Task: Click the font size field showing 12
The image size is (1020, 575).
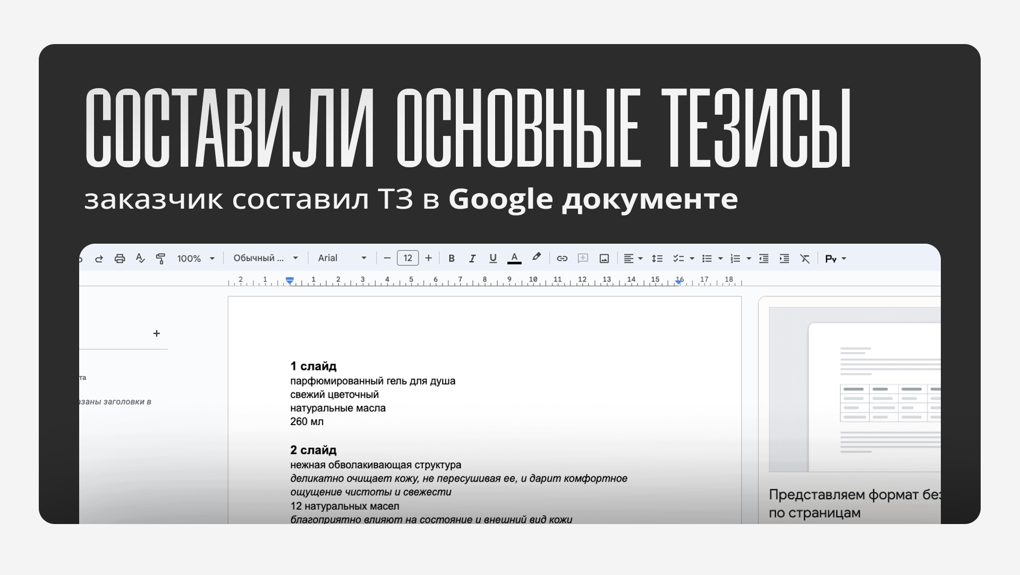Action: 407,258
